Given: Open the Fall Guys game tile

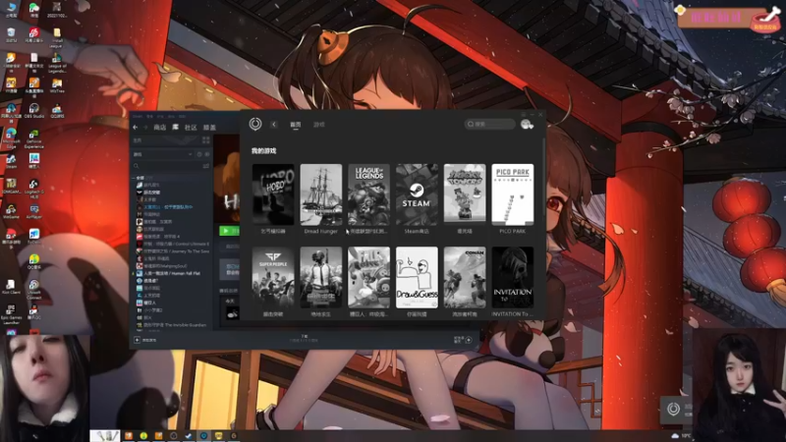Looking at the screenshot, I should click(x=369, y=277).
